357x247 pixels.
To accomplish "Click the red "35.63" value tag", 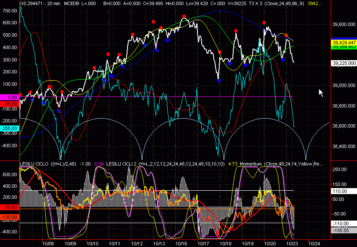I will pyautogui.click(x=9, y=207).
